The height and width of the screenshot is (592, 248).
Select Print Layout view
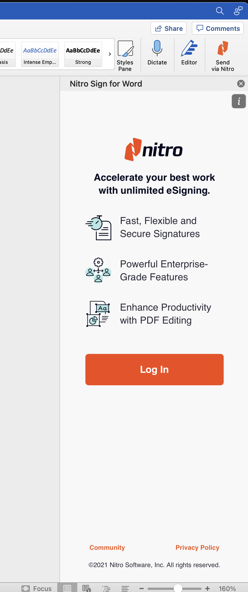pyautogui.click(x=67, y=588)
